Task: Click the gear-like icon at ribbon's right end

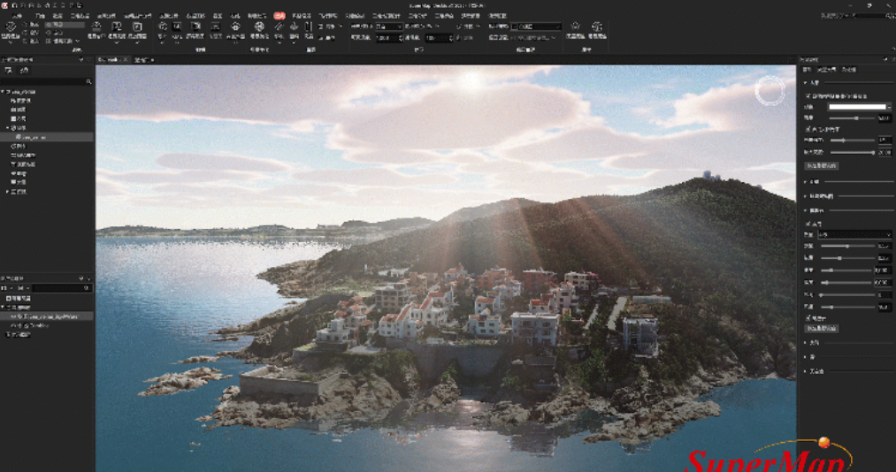Action: (x=597, y=27)
